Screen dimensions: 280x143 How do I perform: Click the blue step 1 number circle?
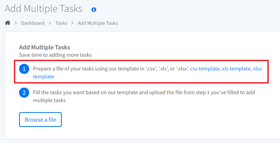pos(24,69)
